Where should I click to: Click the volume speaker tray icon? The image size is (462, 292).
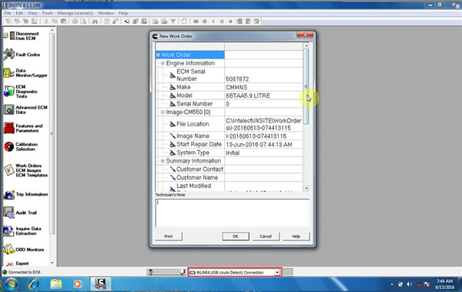click(x=410, y=284)
